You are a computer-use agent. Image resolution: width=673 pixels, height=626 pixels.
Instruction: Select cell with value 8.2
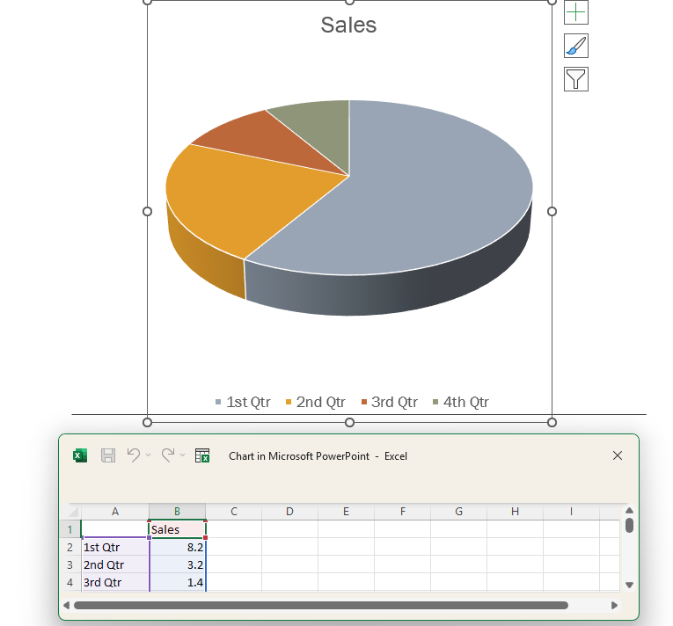tap(177, 547)
